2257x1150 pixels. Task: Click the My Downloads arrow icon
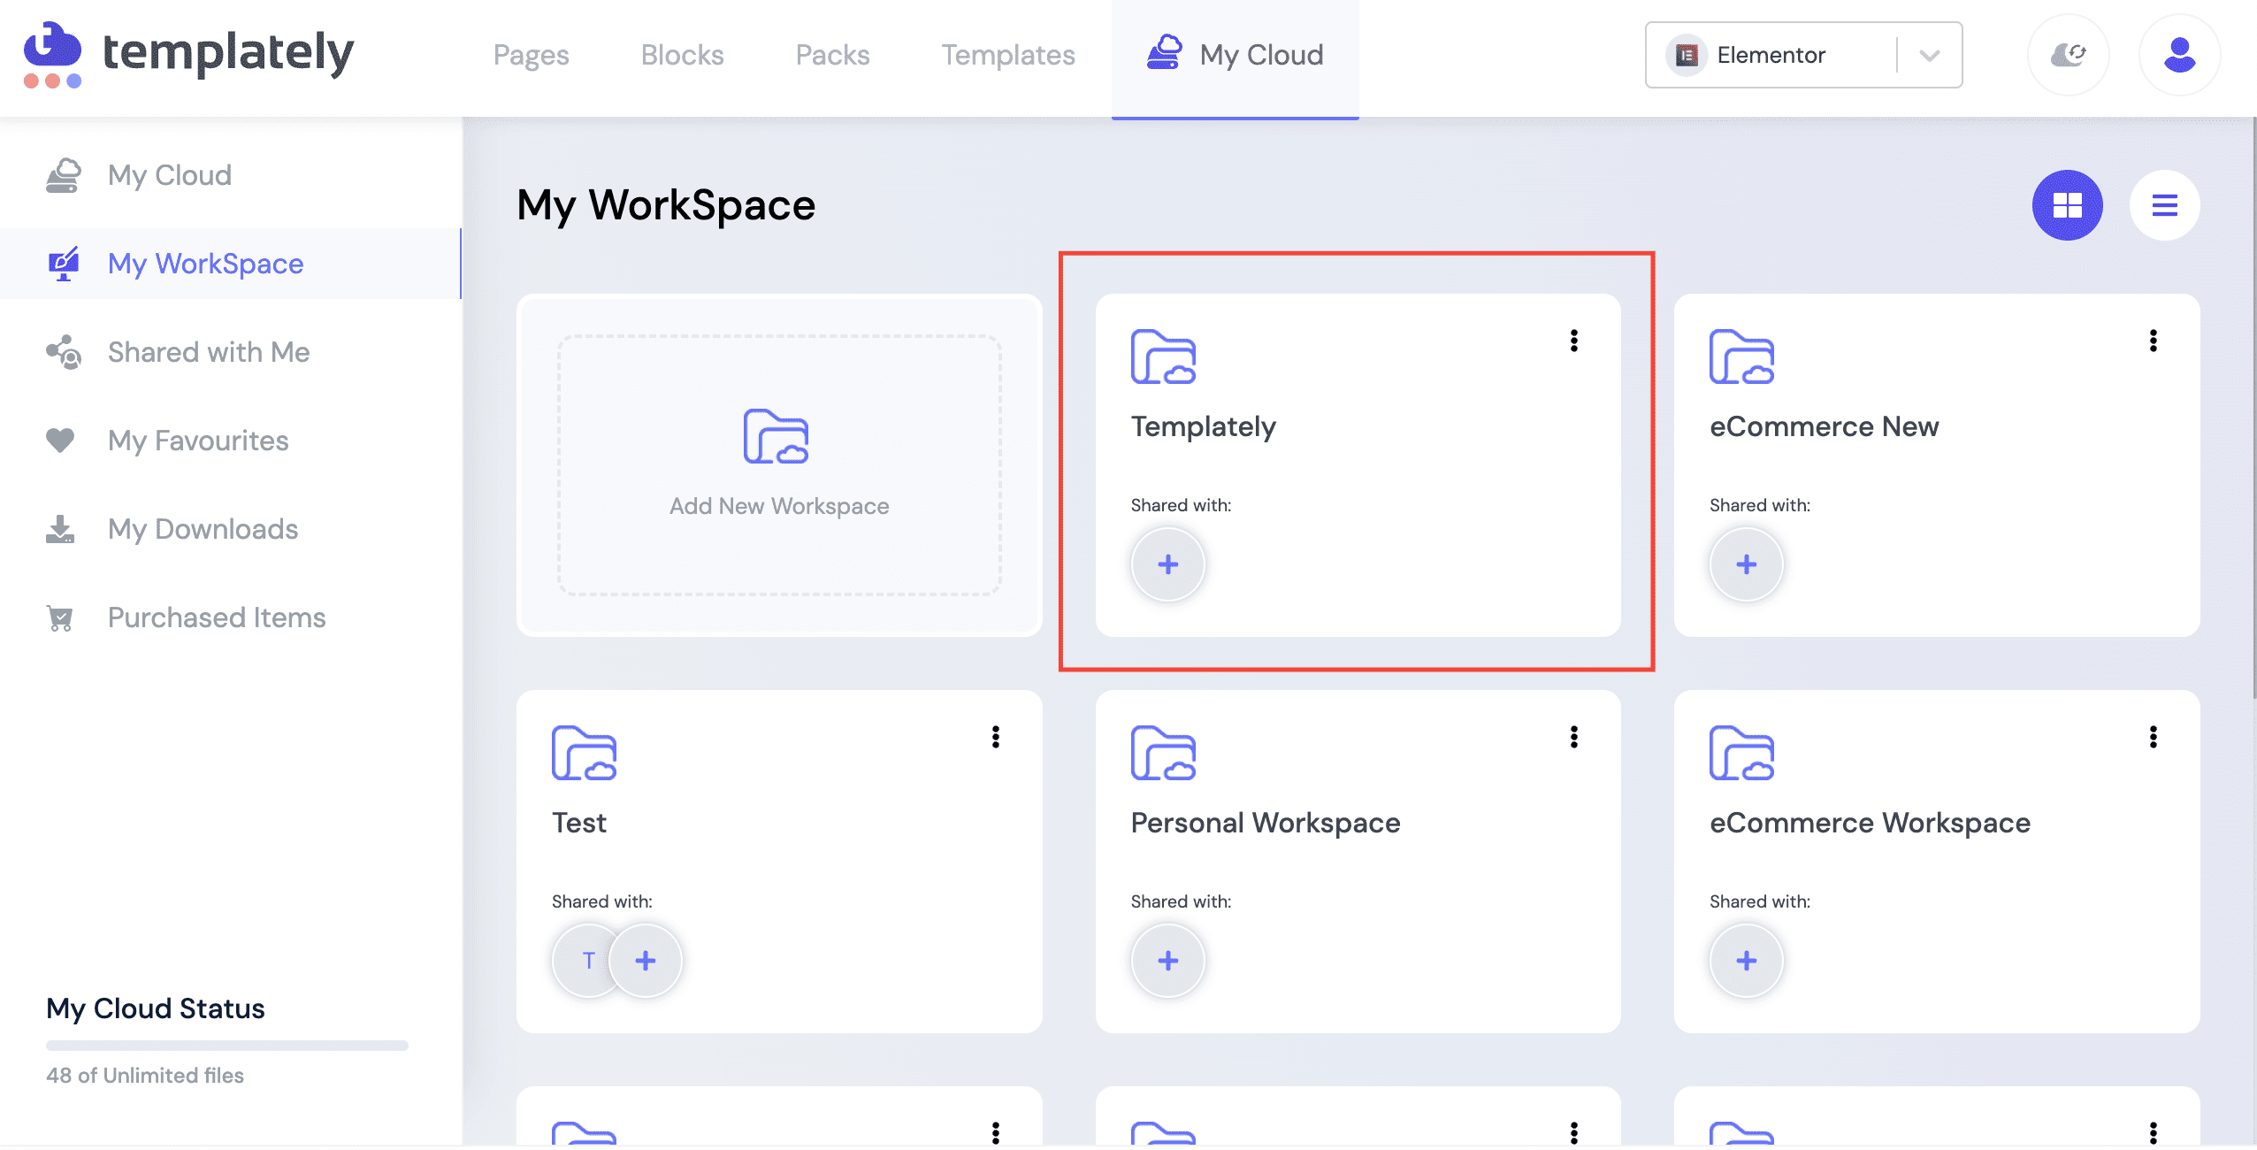click(60, 529)
